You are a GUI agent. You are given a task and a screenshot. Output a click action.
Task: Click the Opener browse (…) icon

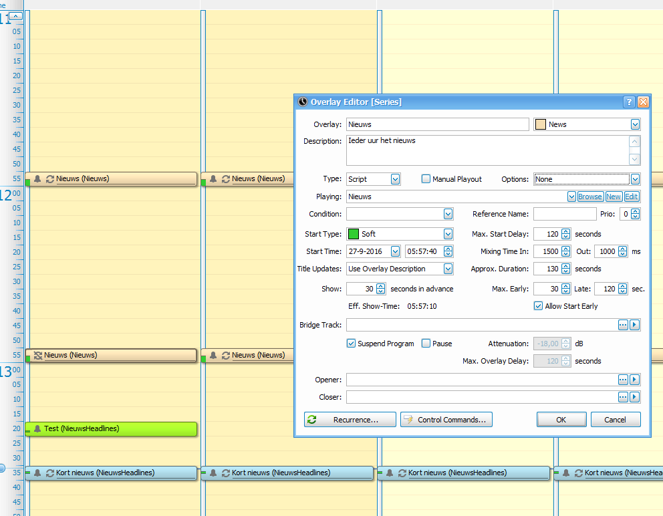point(623,380)
